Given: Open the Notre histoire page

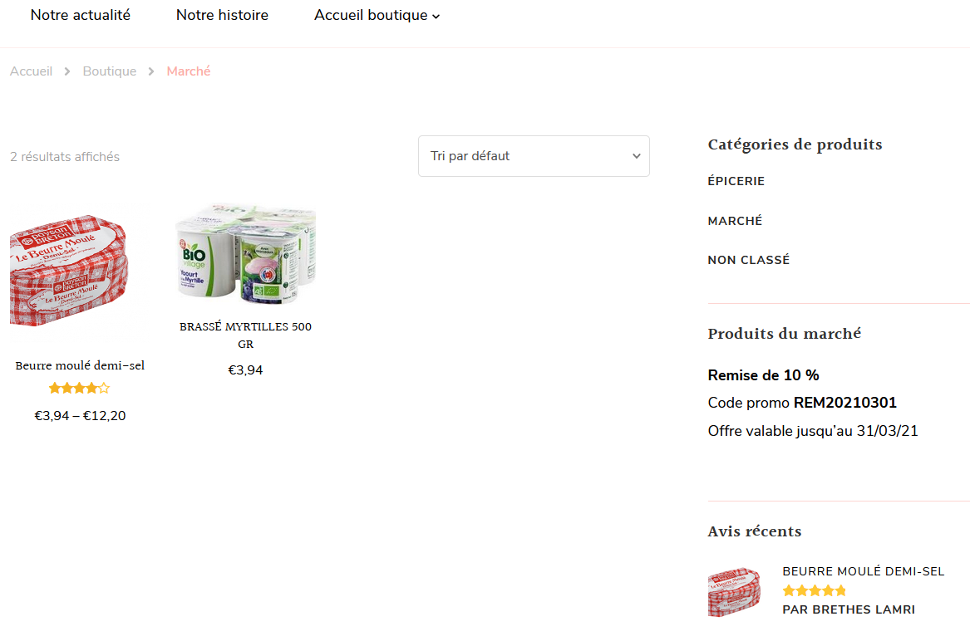Looking at the screenshot, I should [x=222, y=16].
